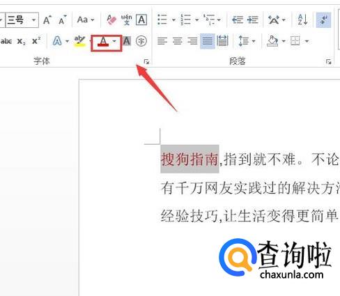
Task: Apply the enclosed character (circled 字) tool
Action: [x=141, y=41]
